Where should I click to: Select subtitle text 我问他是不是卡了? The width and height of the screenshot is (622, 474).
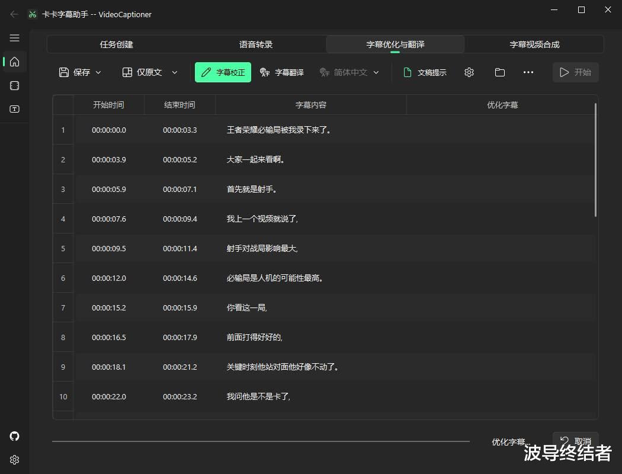[x=258, y=396]
